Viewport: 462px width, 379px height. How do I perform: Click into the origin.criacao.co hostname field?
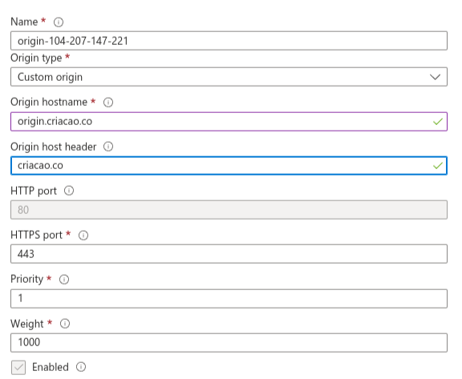[x=229, y=122]
